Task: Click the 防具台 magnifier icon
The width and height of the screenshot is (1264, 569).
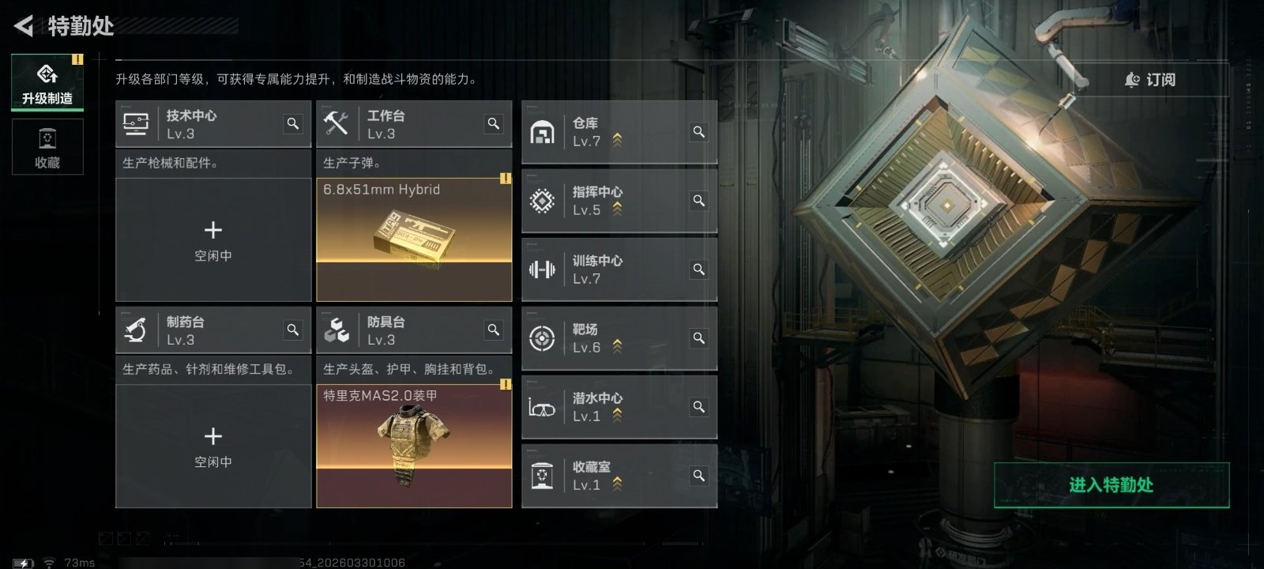Action: (494, 330)
